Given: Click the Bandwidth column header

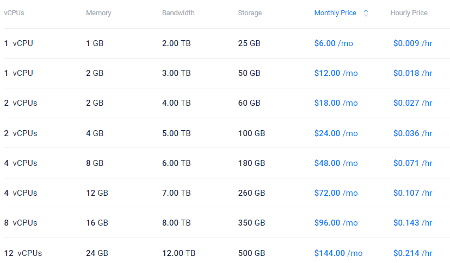Looking at the screenshot, I should 178,13.
